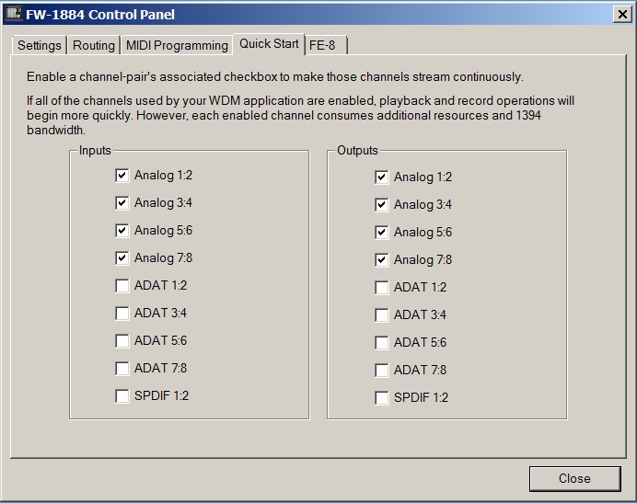Switch to the Settings tab
This screenshot has height=503, width=637.
pyautogui.click(x=40, y=45)
